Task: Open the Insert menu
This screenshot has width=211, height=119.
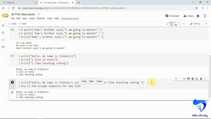Action: click(x=32, y=19)
